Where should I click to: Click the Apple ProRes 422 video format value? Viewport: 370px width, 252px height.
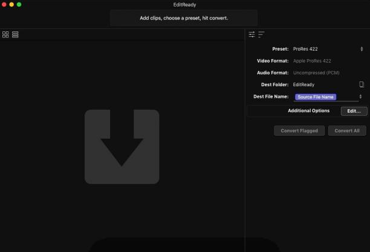[x=312, y=61]
